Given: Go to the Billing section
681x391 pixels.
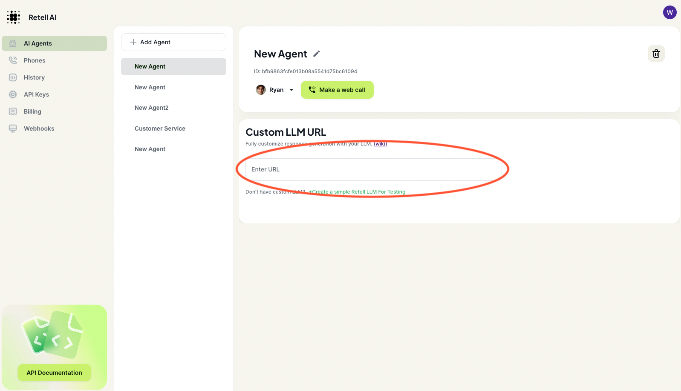Looking at the screenshot, I should click(54, 111).
